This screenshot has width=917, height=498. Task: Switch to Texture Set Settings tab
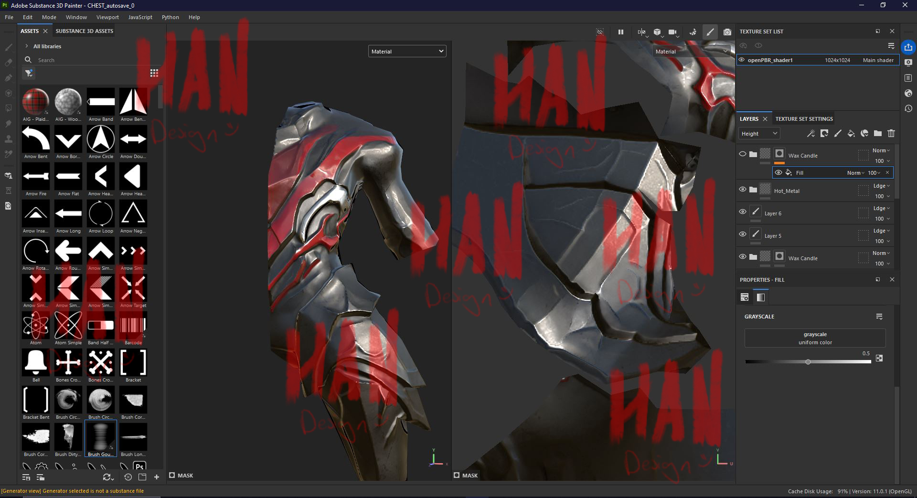pos(804,119)
